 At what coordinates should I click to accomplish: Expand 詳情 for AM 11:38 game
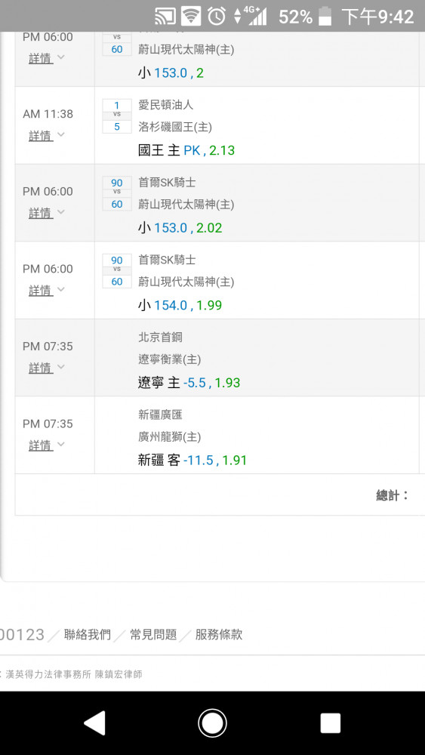pyautogui.click(x=46, y=136)
